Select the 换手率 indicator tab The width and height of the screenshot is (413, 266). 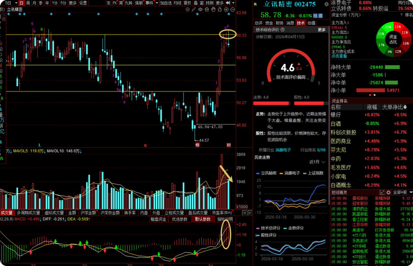tap(130, 212)
